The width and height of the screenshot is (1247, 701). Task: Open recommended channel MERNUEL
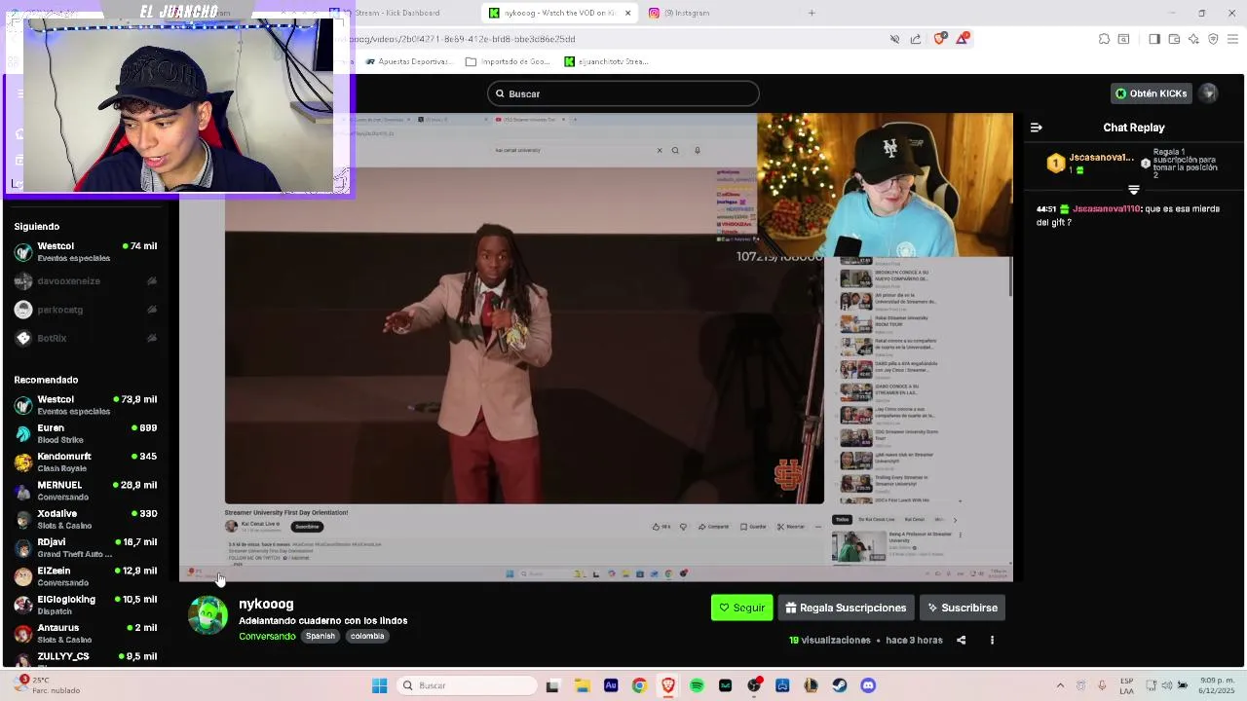click(86, 491)
